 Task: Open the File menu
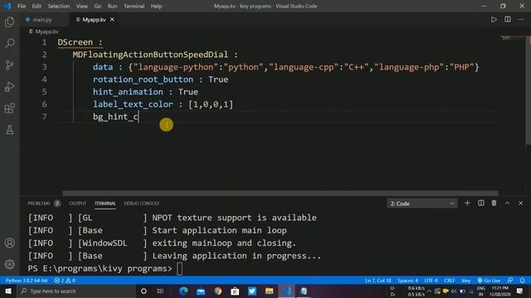22,6
